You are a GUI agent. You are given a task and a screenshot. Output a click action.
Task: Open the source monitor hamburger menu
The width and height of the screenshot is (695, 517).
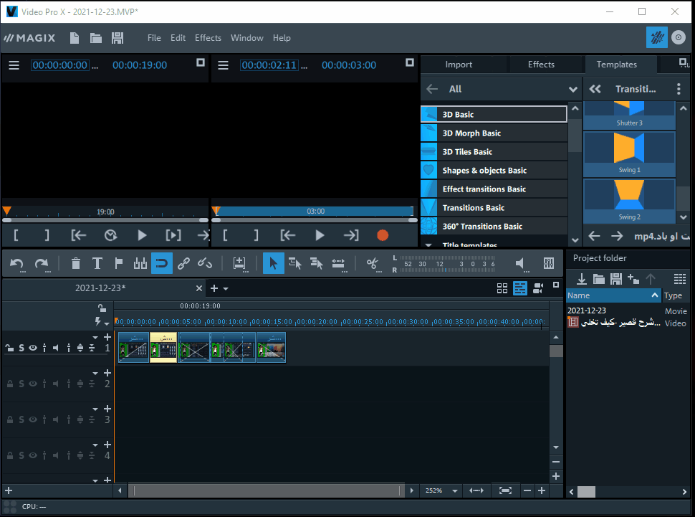click(x=14, y=65)
